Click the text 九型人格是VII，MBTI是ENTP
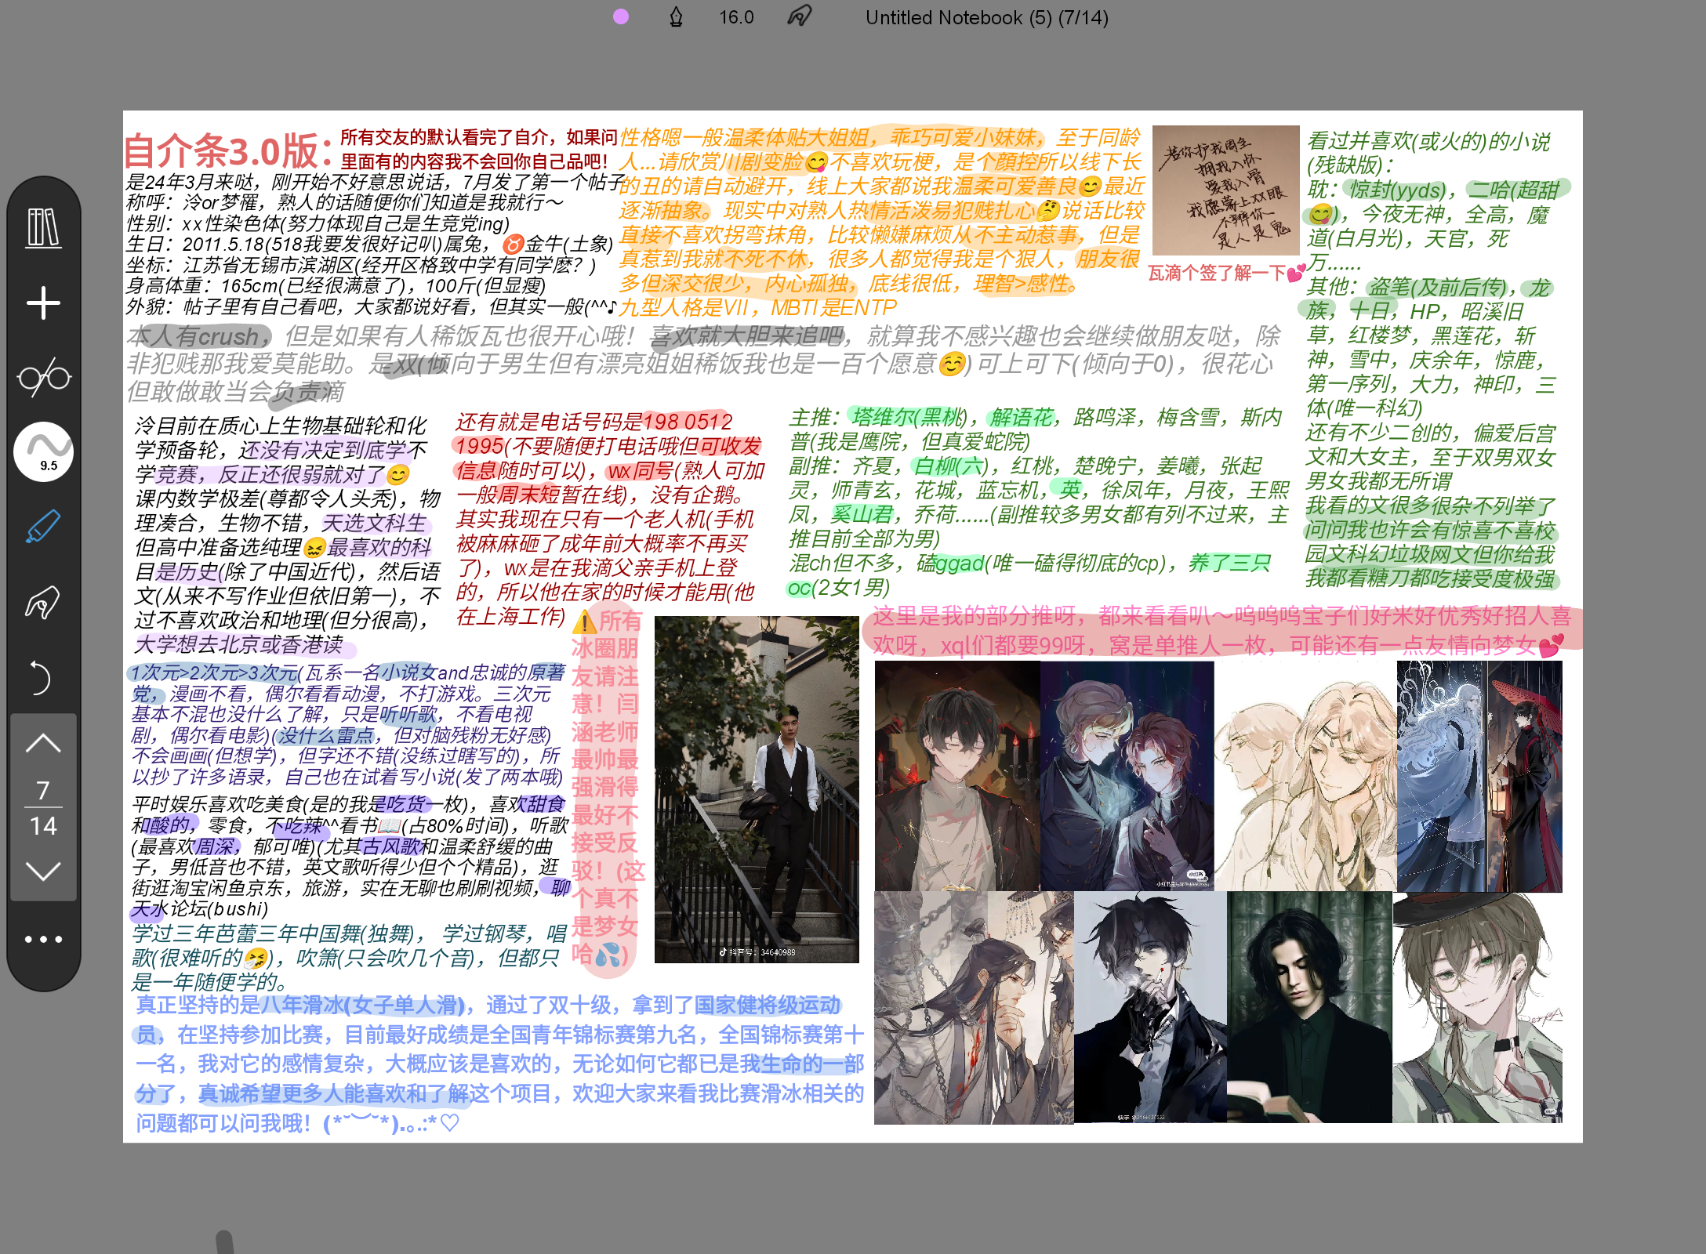 (757, 308)
